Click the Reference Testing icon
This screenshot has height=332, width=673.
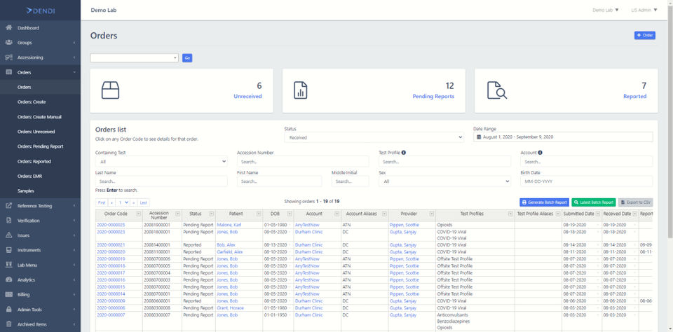coord(8,206)
